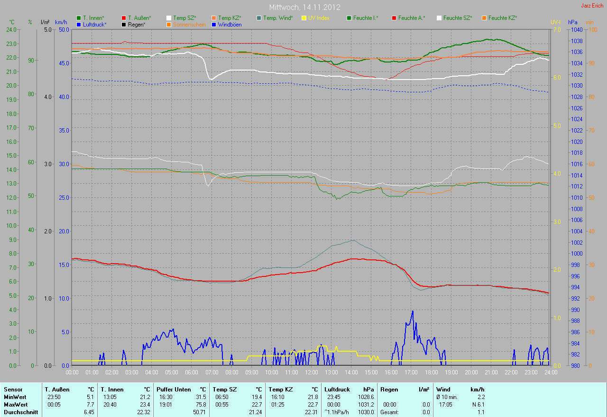Click the green Feuchte I. legend swatch
Screen dimensions: 607x417
click(x=349, y=18)
